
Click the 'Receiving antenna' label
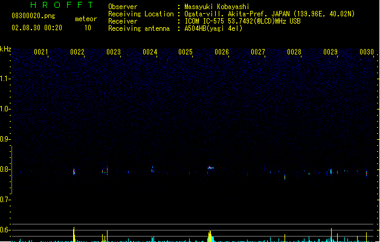(x=139, y=28)
